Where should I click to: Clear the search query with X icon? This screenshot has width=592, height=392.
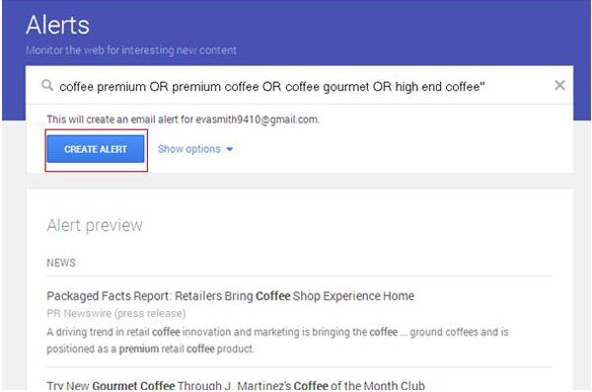click(559, 86)
